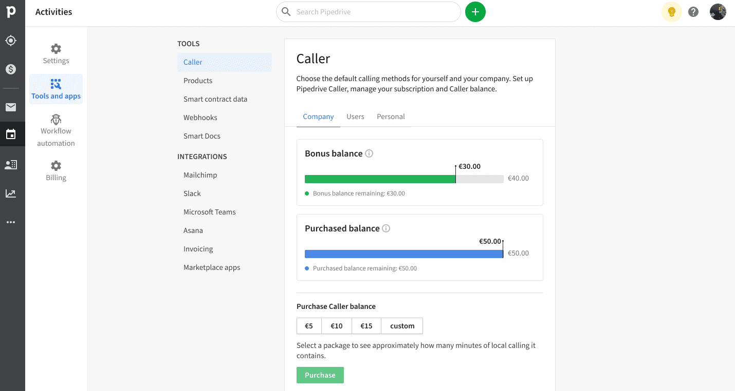Open Insights chart icon in sidebar

(11, 193)
